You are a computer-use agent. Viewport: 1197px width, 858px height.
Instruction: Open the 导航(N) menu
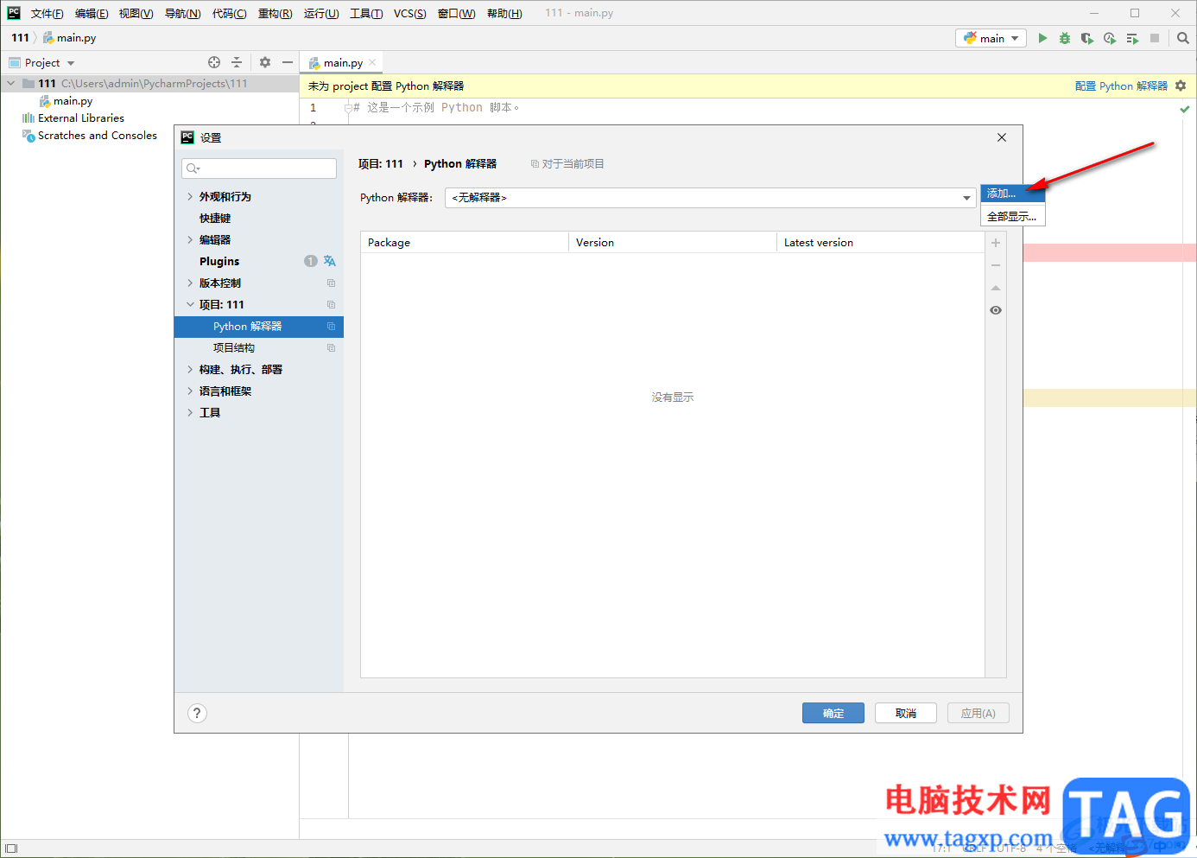click(x=183, y=13)
